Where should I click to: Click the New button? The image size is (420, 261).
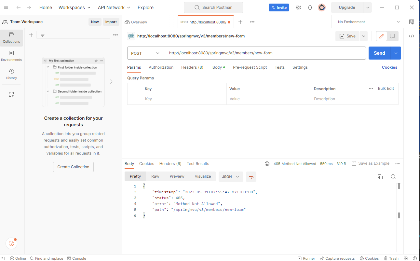click(x=95, y=22)
